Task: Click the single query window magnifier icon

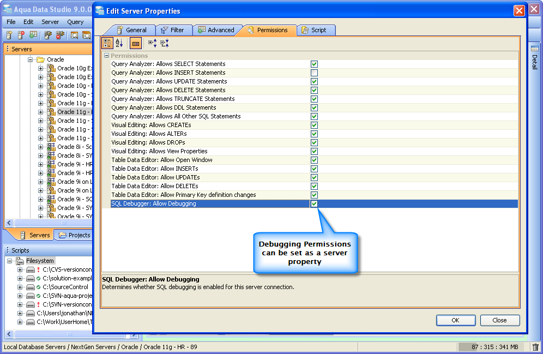Action: click(75, 35)
